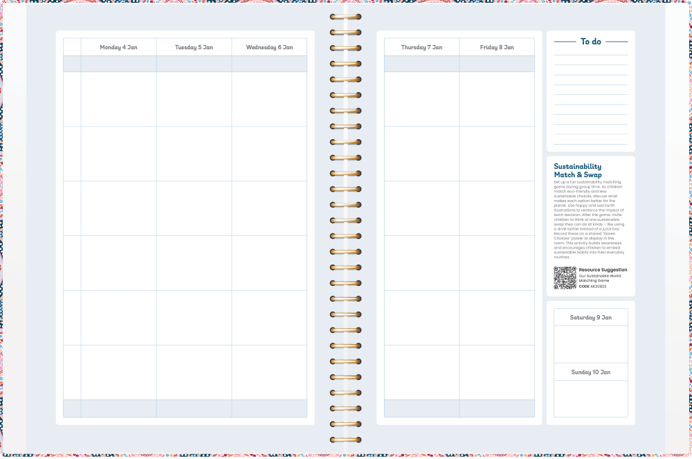
Task: Click the To do panel title
Action: pos(590,42)
